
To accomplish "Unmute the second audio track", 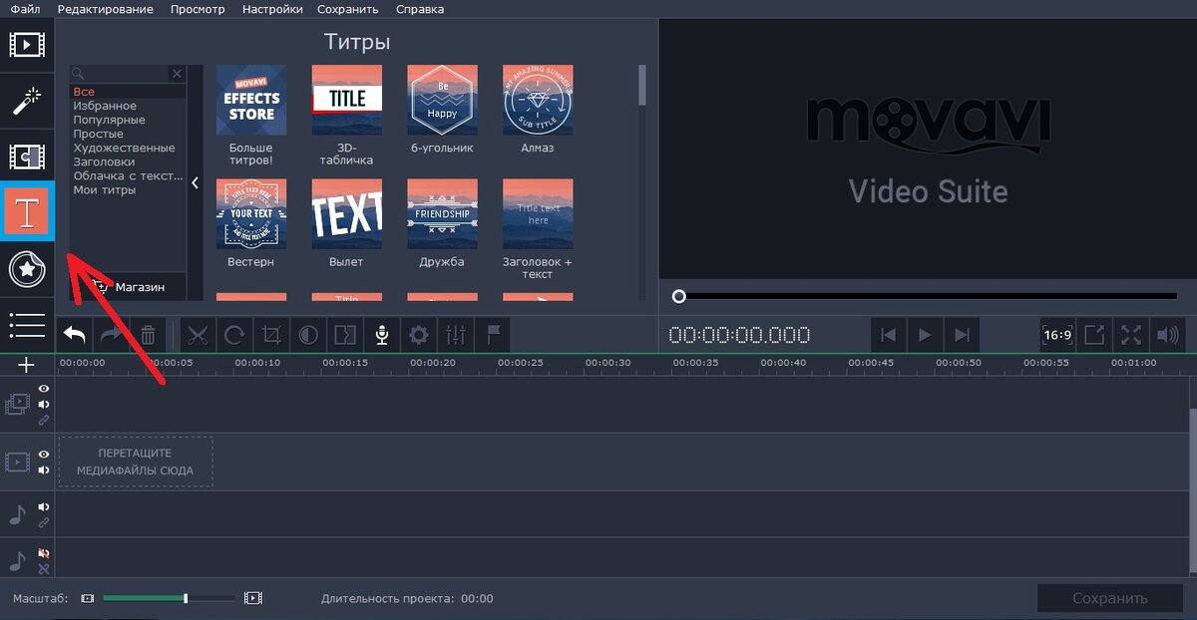I will click(44, 553).
